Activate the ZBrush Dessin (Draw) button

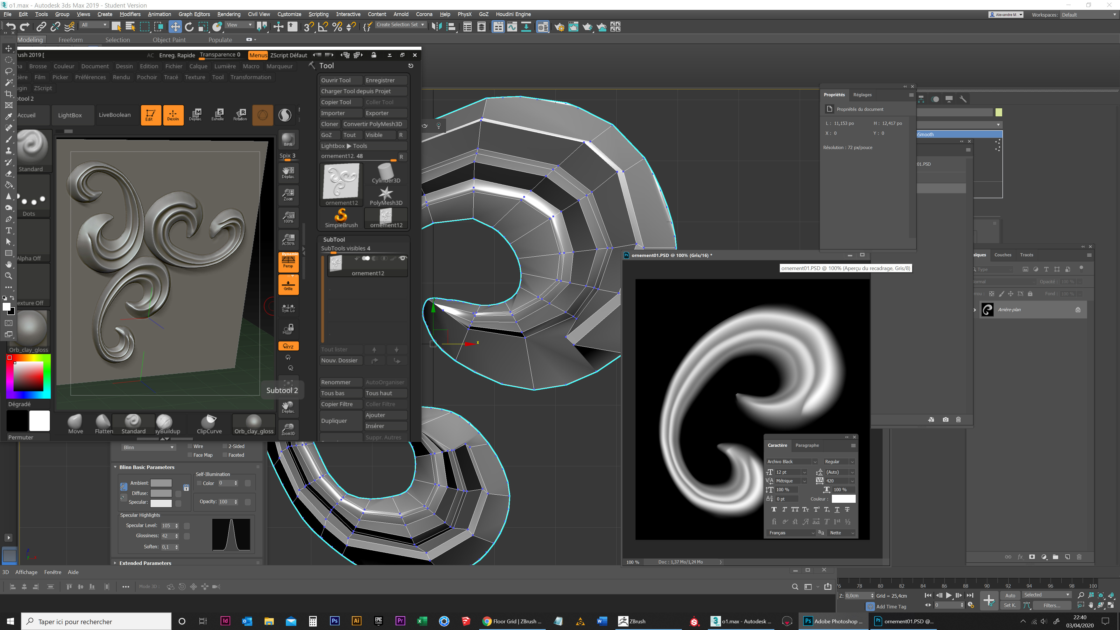173,115
